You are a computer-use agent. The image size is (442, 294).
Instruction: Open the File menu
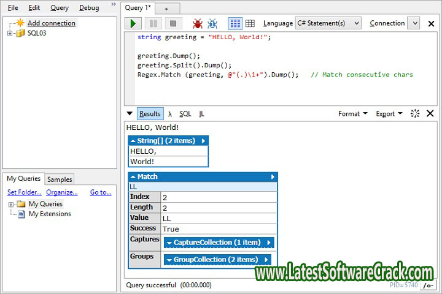coord(13,7)
